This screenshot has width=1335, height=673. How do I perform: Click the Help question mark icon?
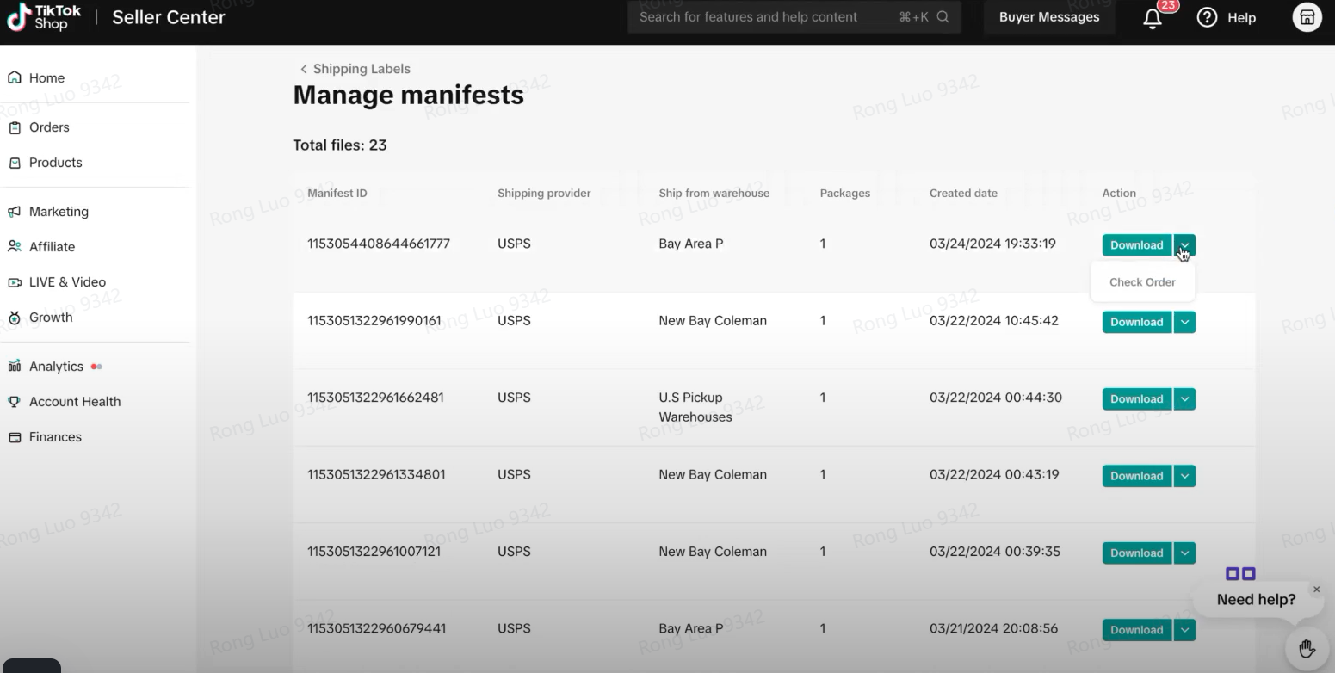click(x=1208, y=17)
